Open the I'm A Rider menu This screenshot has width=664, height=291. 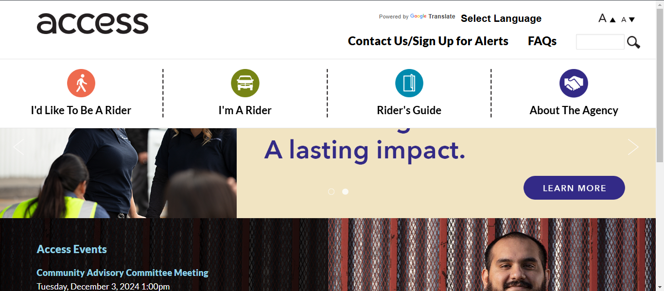coord(245,110)
